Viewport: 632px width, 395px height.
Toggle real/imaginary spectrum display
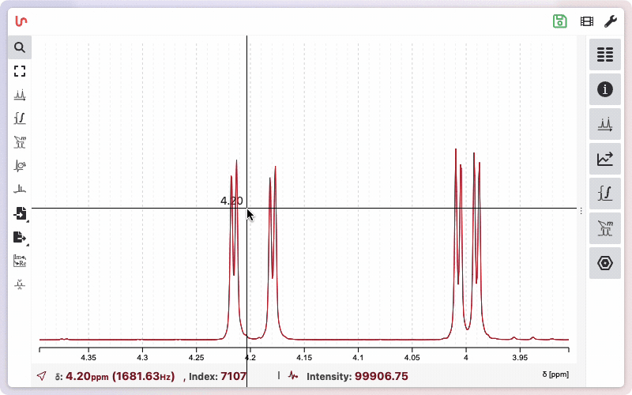click(20, 261)
